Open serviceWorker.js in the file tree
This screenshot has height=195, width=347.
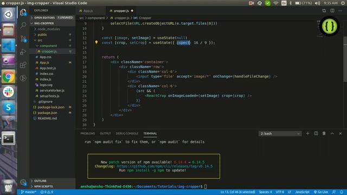[x=53, y=90]
